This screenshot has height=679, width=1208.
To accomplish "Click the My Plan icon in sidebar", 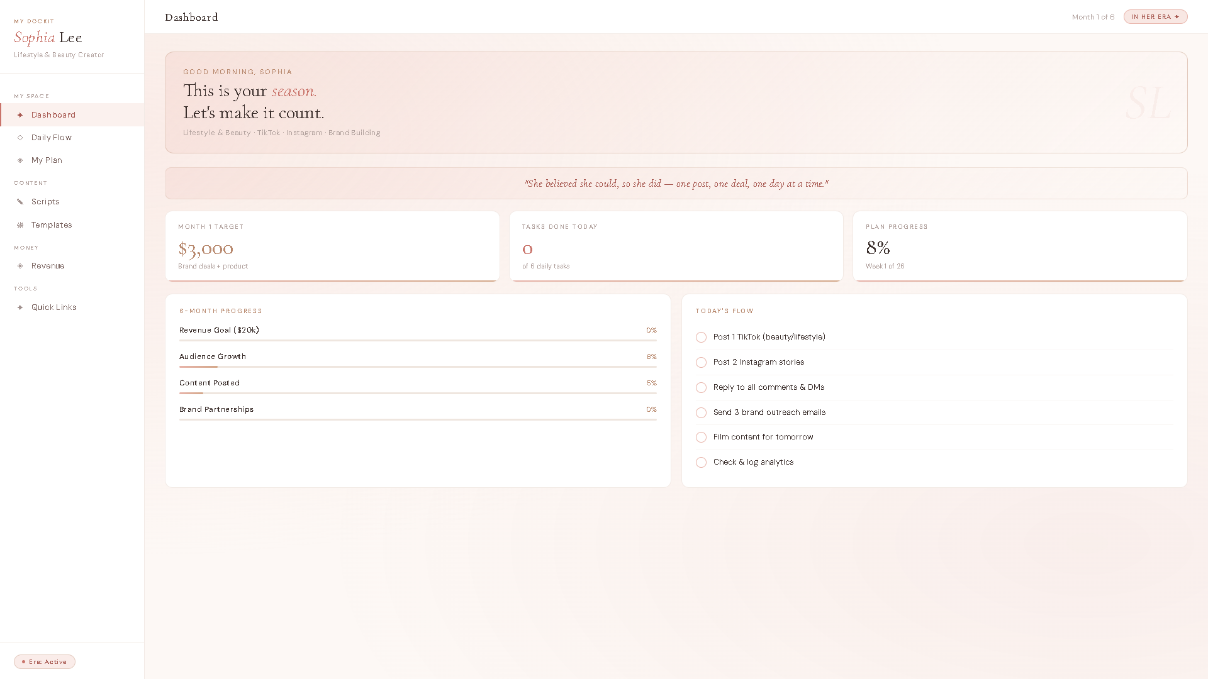I will [20, 160].
